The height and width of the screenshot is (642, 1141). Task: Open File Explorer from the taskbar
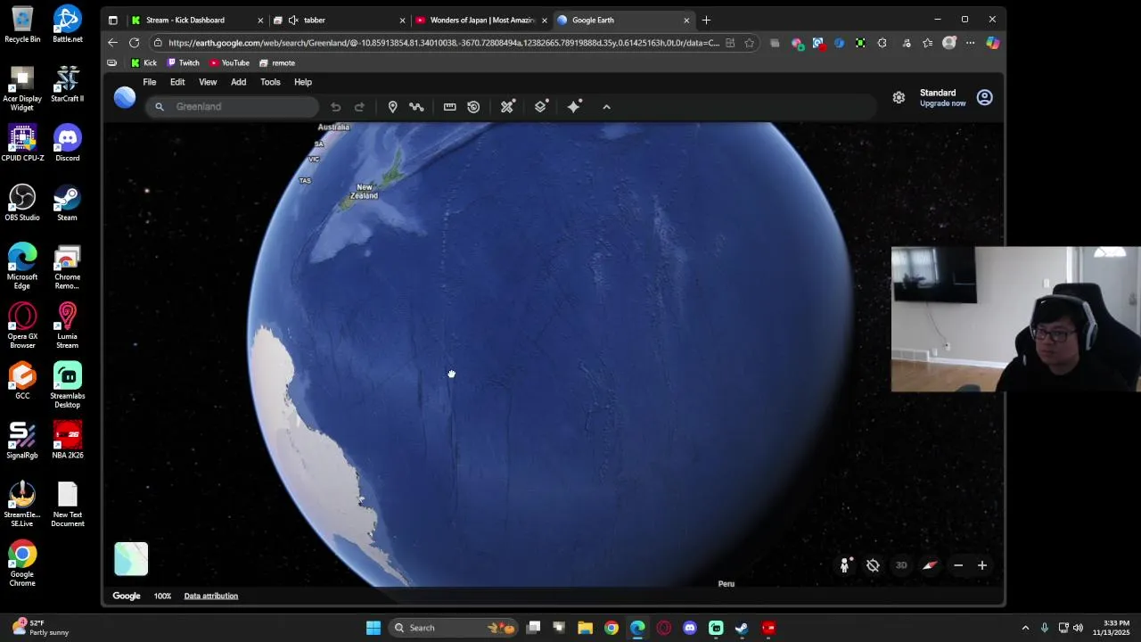tap(585, 628)
